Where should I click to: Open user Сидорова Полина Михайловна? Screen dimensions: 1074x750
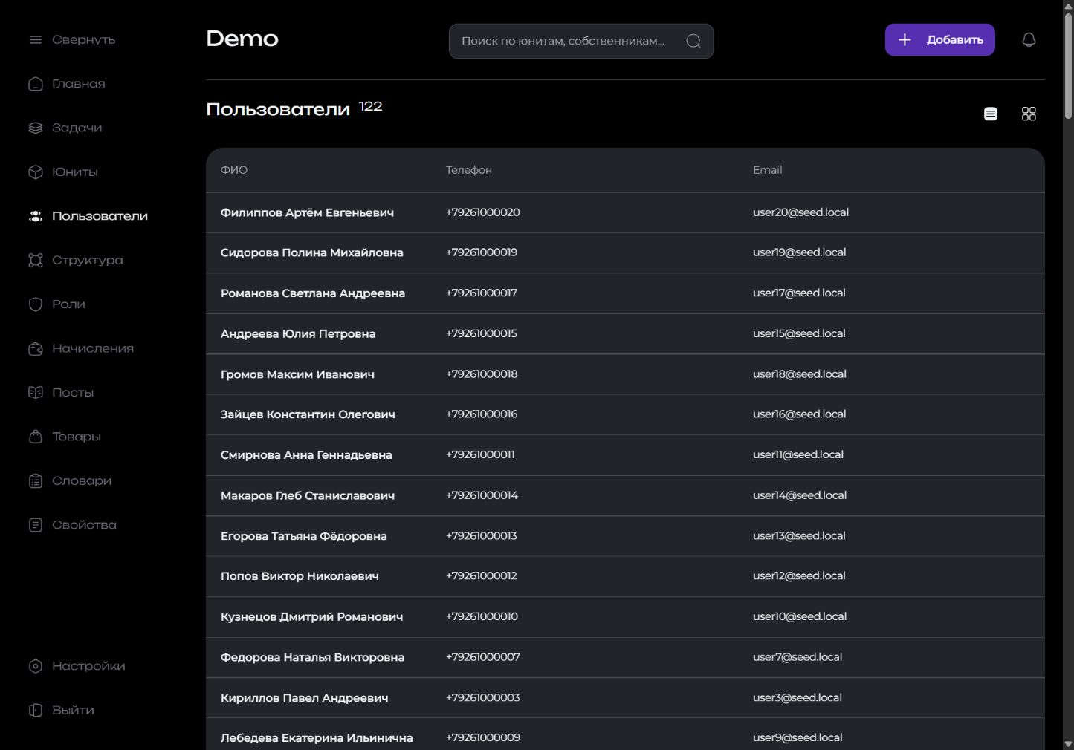pos(312,253)
